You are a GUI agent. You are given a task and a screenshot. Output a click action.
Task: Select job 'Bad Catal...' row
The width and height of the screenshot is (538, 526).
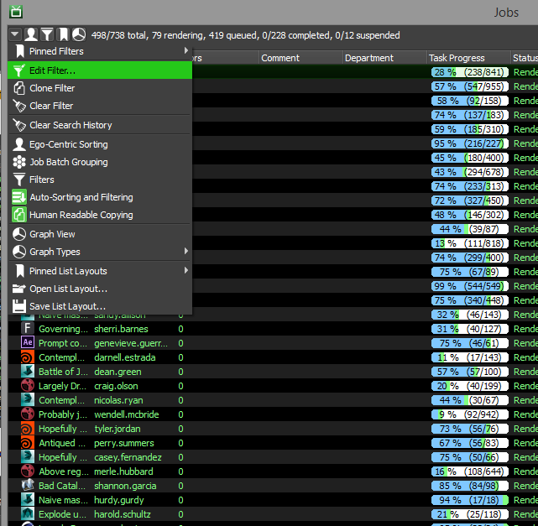(62, 486)
